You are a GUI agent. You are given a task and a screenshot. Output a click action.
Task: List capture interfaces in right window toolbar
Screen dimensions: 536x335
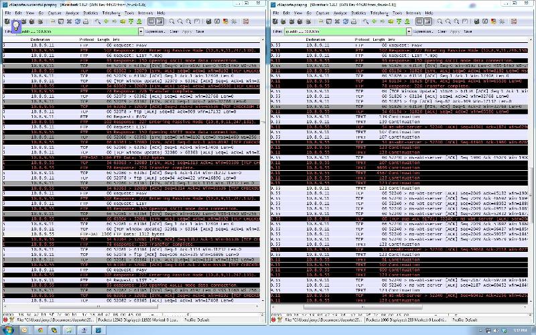tap(275, 21)
